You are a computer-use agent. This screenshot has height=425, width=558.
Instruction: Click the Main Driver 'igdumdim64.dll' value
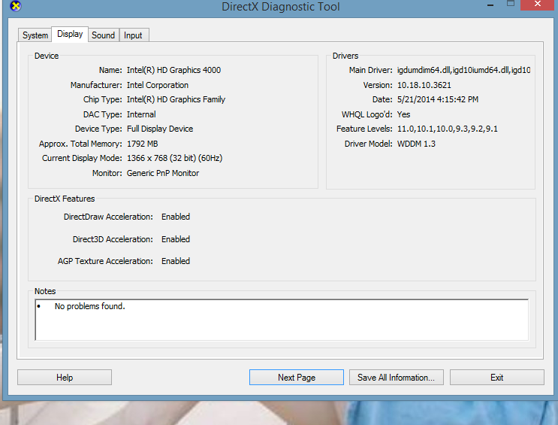coord(463,70)
